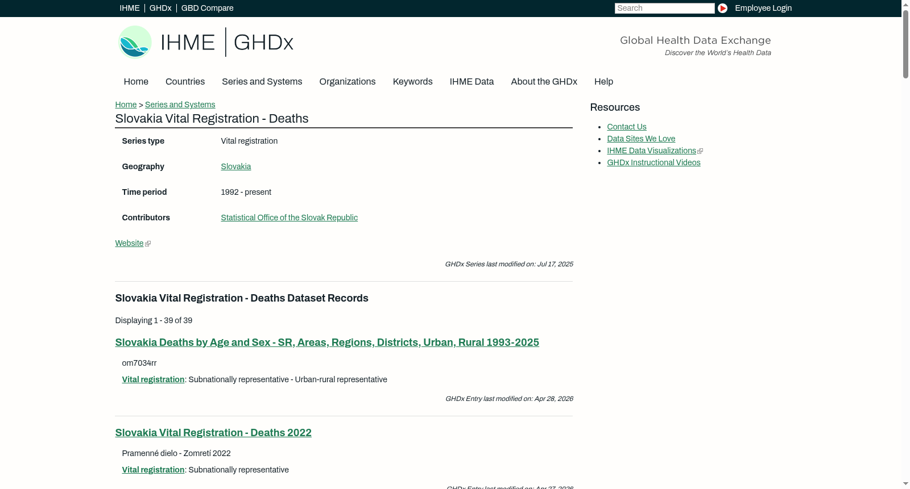Screen dimensions: 910x489
Task: Click the 'Resources' sidebar heading
Action: point(615,107)
